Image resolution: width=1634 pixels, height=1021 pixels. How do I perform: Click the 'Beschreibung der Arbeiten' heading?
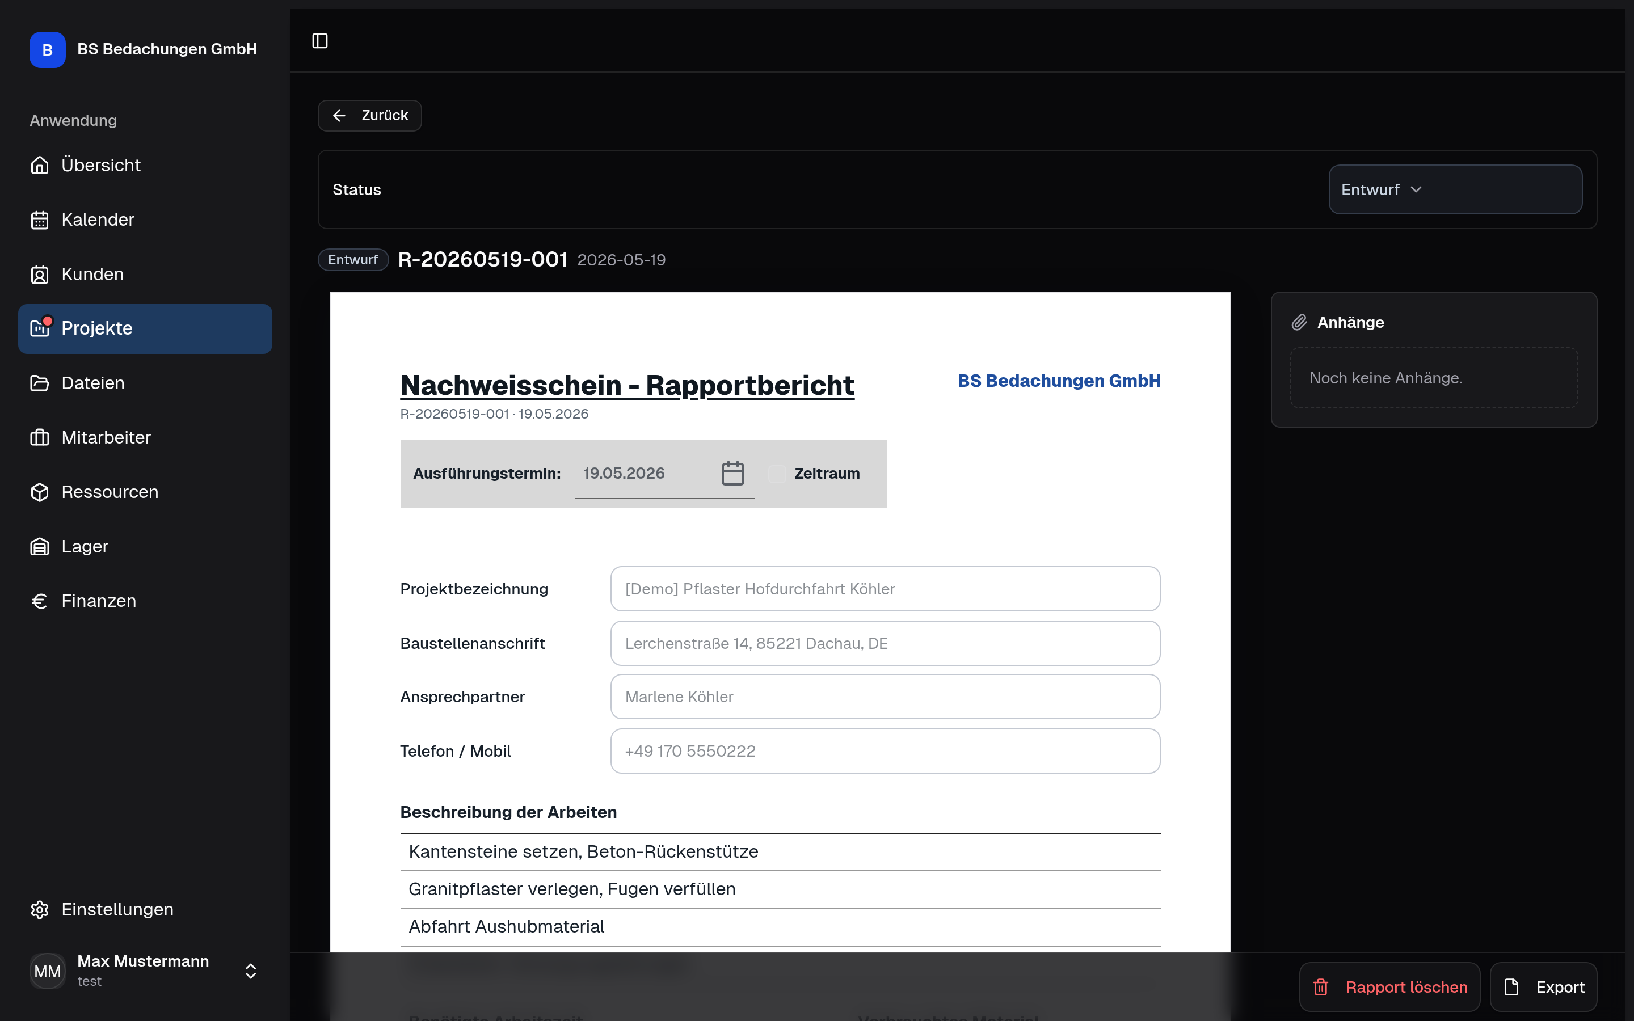[x=508, y=812]
